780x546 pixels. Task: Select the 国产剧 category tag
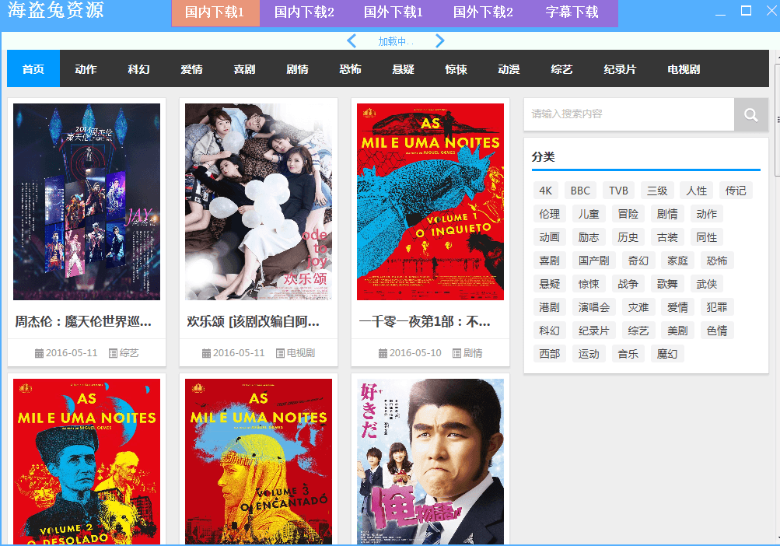click(x=594, y=261)
